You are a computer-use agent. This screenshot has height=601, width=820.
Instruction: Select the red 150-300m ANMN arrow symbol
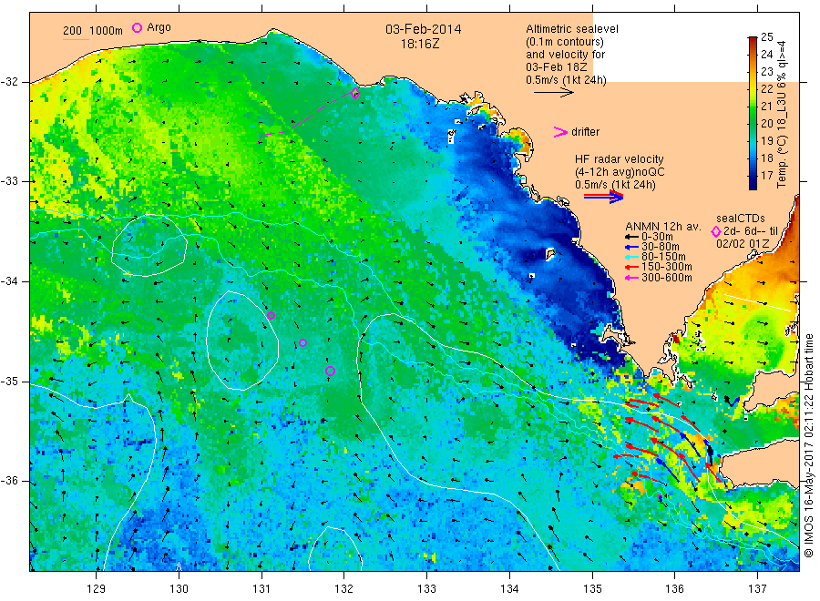pos(631,267)
